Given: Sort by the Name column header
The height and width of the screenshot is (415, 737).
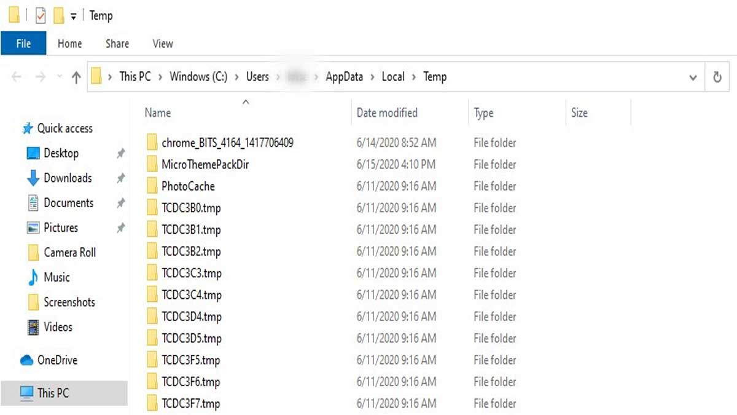Looking at the screenshot, I should coord(158,113).
